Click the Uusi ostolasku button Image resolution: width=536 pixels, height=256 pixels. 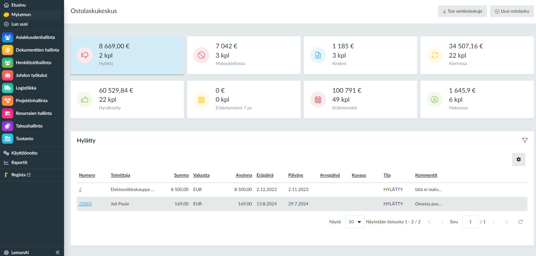pyautogui.click(x=512, y=11)
